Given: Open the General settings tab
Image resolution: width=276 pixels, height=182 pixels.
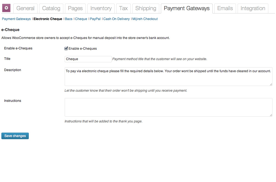Looking at the screenshot, I should [x=25, y=8].
